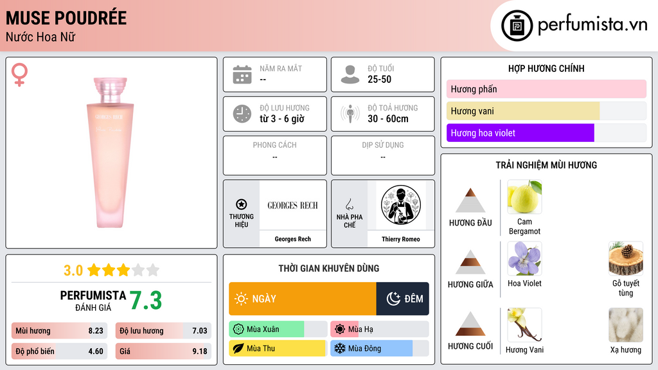Screen dimensions: 658x370
Task: Click the green 7.3 Perfumista score
Action: click(146, 301)
